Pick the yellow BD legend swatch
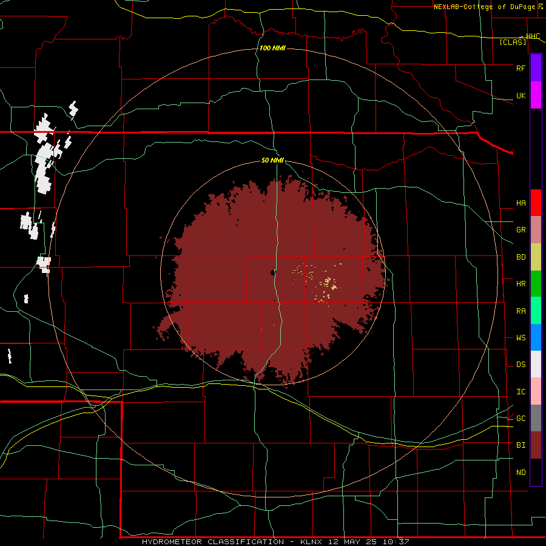The height and width of the screenshot is (546, 546). click(x=536, y=257)
